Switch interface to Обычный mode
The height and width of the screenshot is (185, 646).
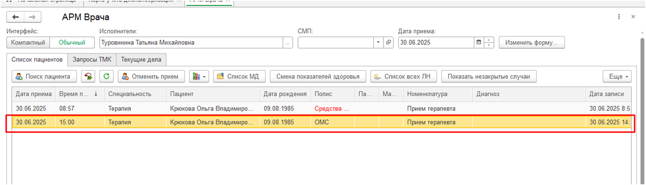[x=72, y=42]
